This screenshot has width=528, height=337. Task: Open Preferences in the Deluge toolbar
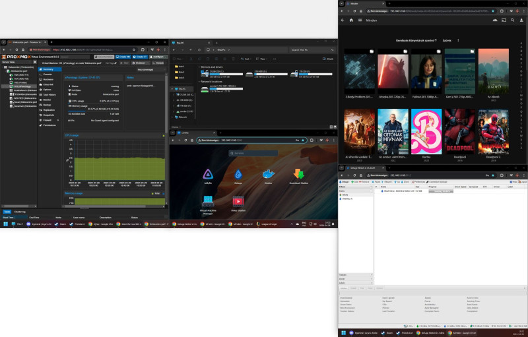pos(418,181)
